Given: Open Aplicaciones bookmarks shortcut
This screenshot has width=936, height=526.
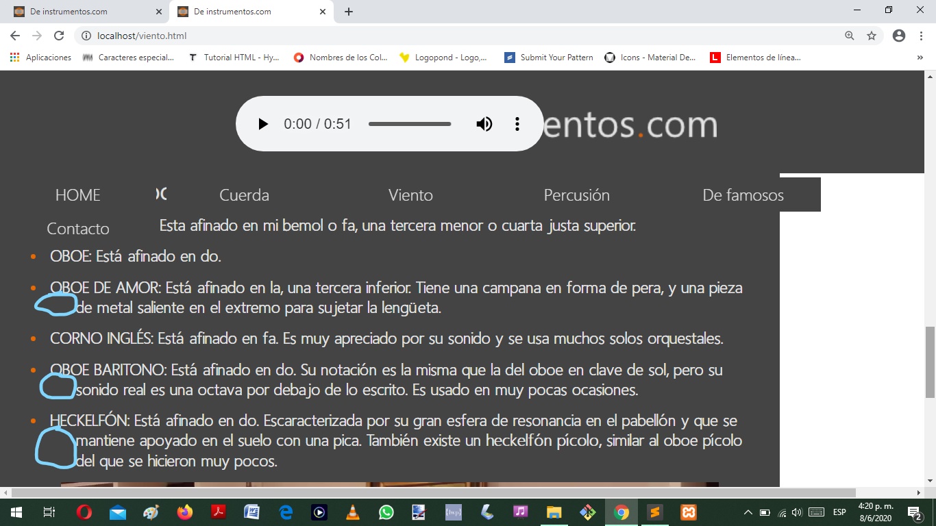Looking at the screenshot, I should (41, 58).
